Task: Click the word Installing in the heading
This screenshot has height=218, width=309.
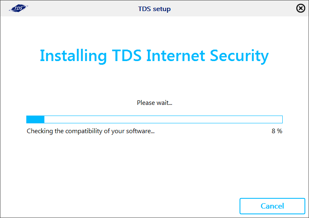Action: pos(73,56)
